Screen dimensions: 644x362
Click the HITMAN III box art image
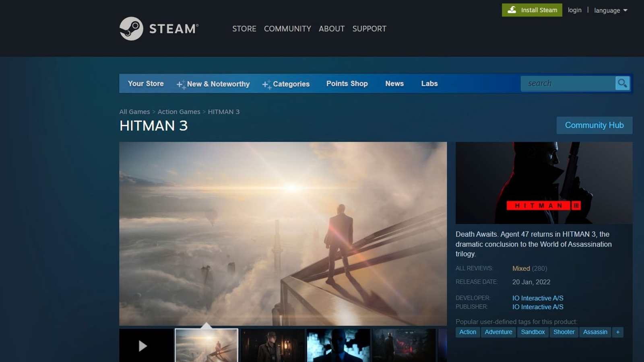pos(544,183)
